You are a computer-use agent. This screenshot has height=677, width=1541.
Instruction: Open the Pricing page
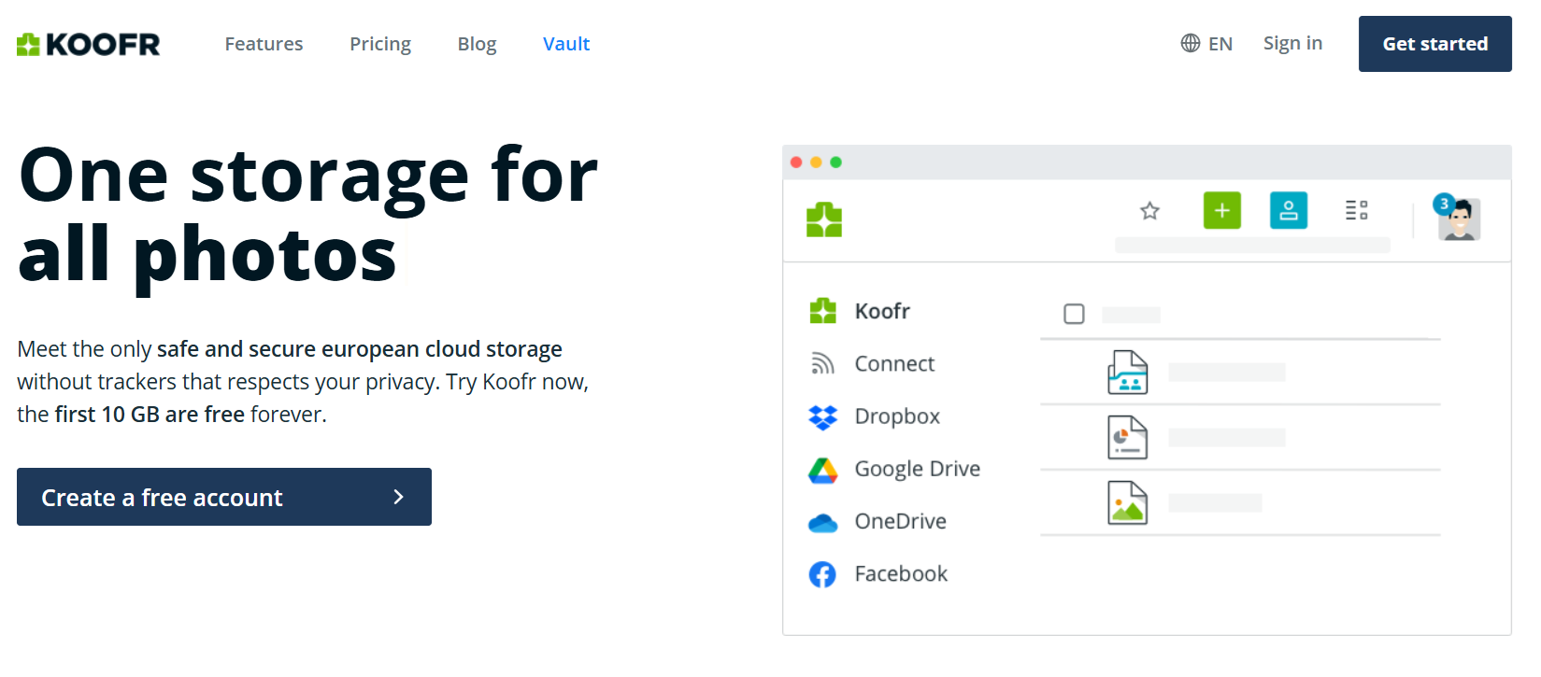click(x=380, y=44)
